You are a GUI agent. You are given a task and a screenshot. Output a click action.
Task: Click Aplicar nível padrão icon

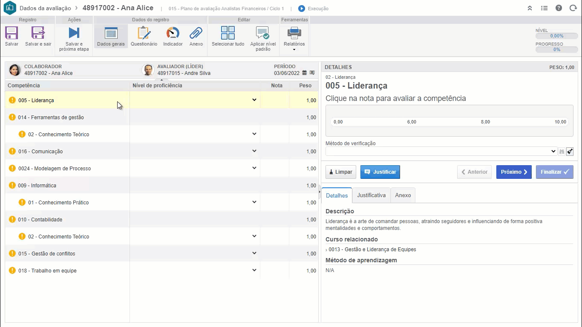tap(263, 33)
